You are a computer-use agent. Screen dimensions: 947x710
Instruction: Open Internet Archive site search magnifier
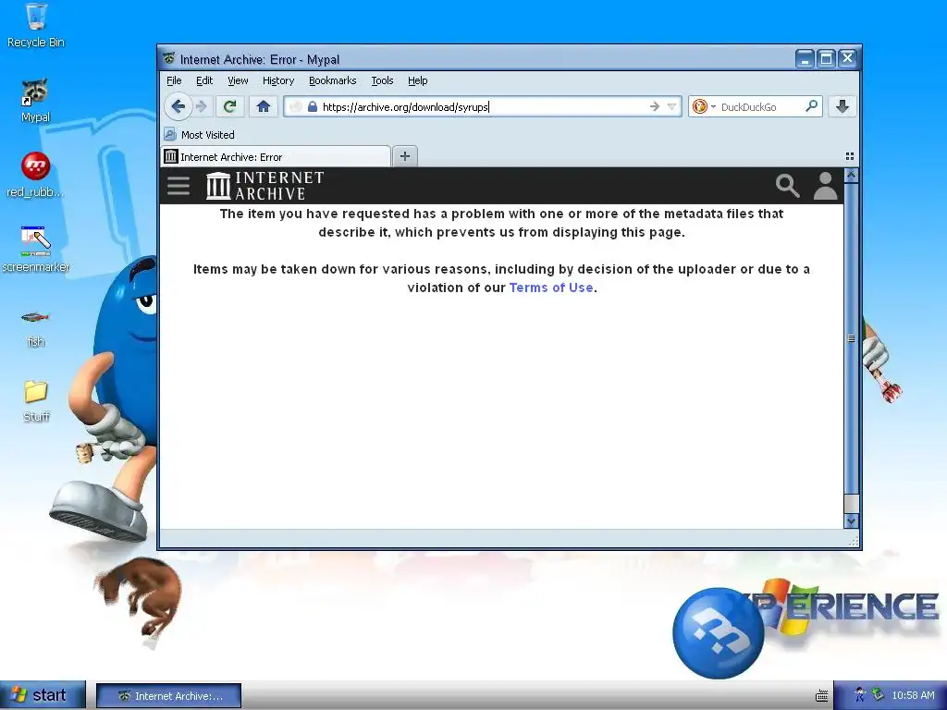[x=788, y=185]
